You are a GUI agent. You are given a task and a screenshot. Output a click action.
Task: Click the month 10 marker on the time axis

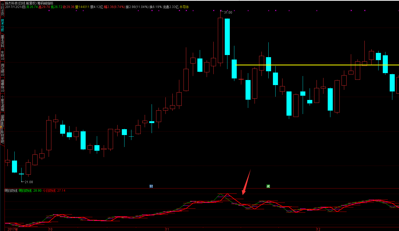click(51, 229)
